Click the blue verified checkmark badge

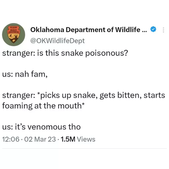tap(154, 29)
